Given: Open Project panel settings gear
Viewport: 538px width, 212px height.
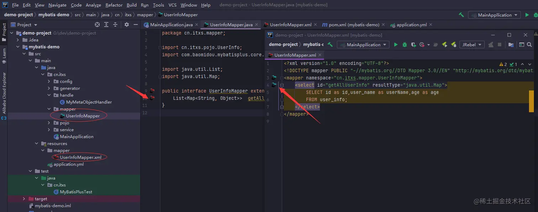Looking at the screenshot, I should 127,25.
